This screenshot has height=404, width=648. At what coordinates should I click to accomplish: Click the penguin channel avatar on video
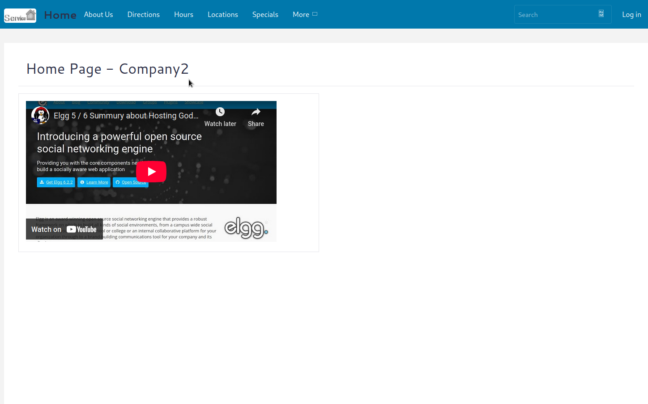pos(40,115)
